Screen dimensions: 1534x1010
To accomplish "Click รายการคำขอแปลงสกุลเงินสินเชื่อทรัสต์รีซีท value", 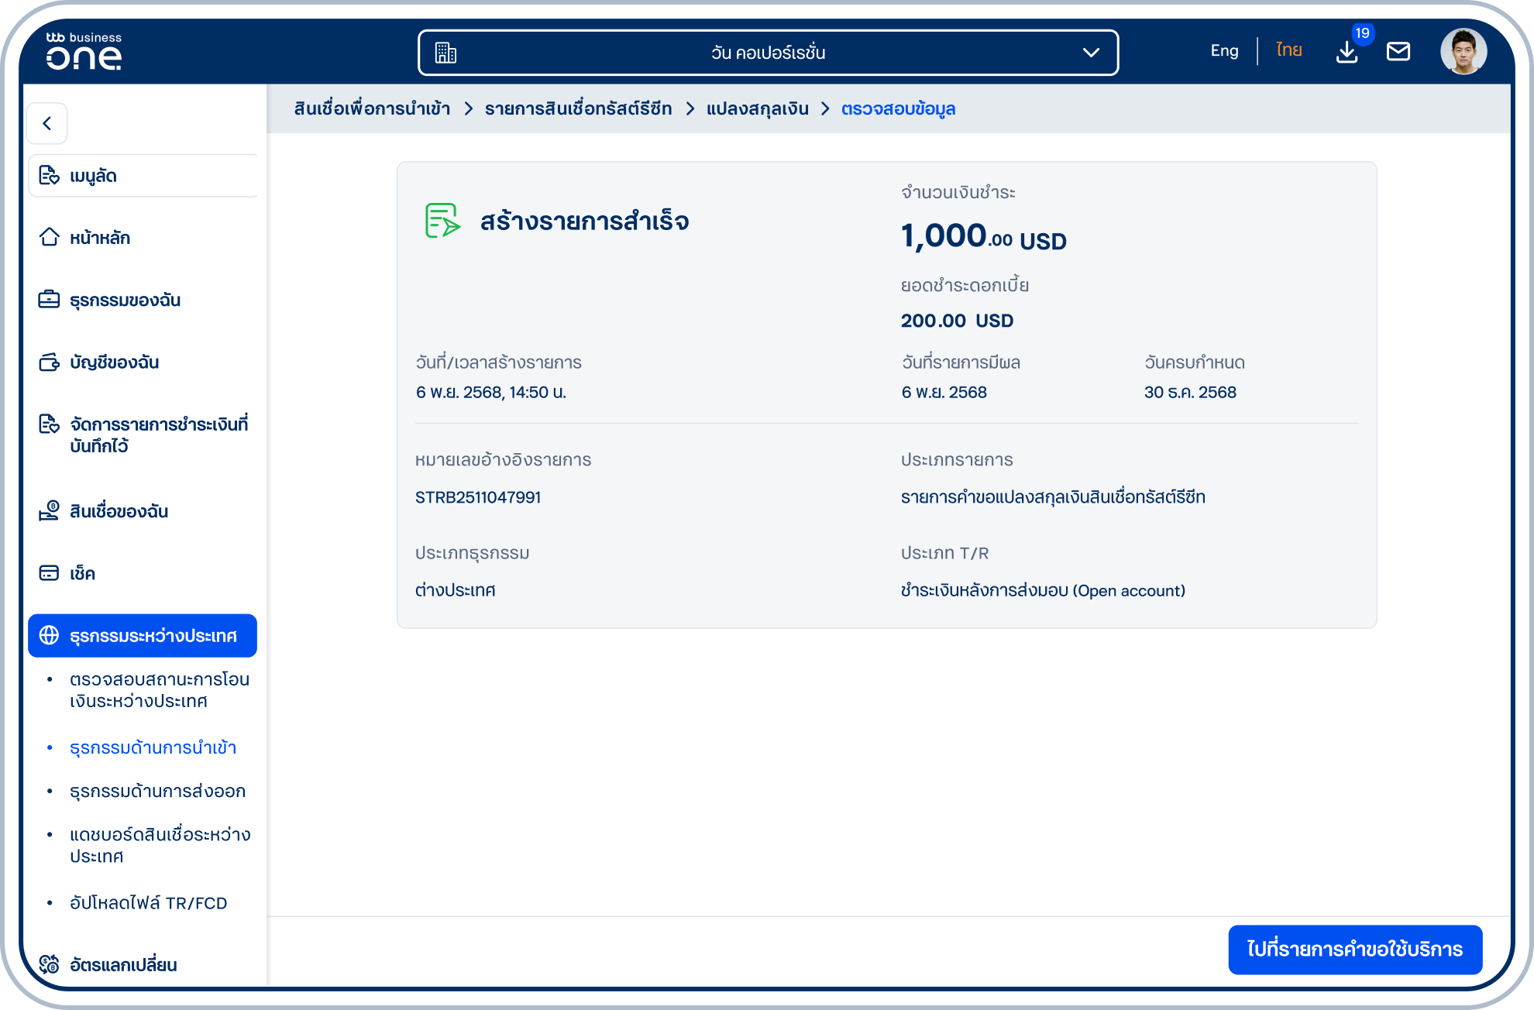I will 1053,497.
